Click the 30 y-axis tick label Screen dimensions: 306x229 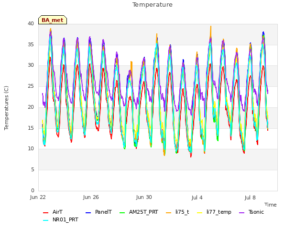pos(31,65)
